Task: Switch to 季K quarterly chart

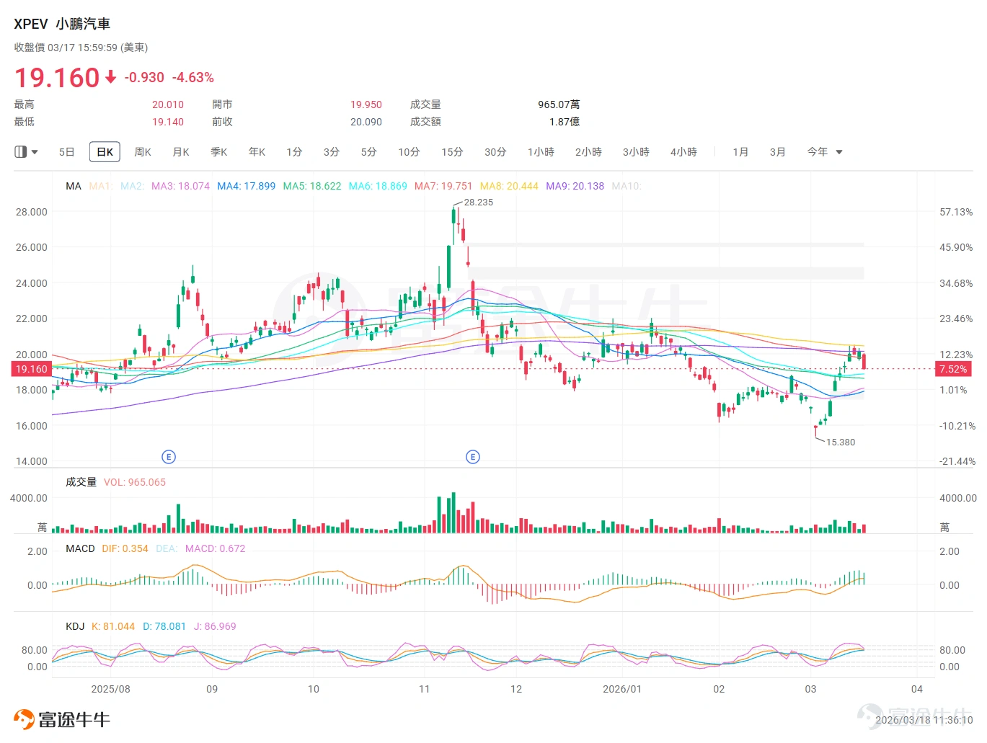Action: coord(219,152)
